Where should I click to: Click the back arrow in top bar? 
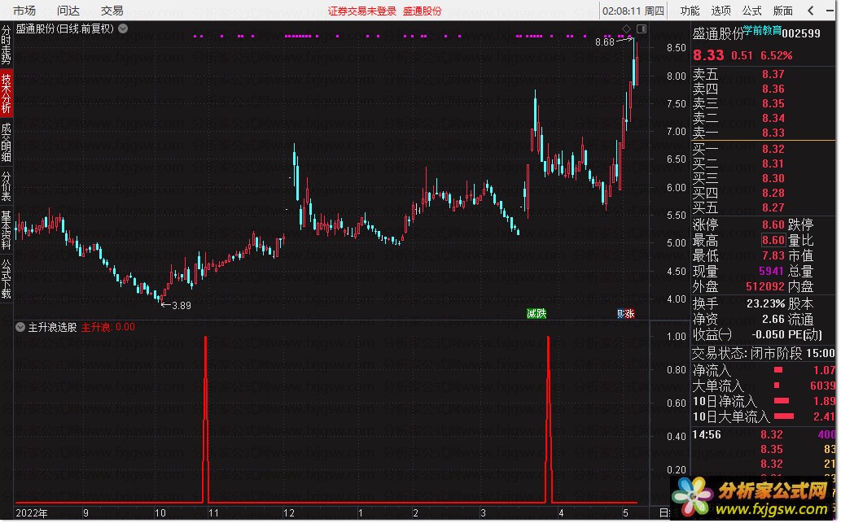[811, 11]
